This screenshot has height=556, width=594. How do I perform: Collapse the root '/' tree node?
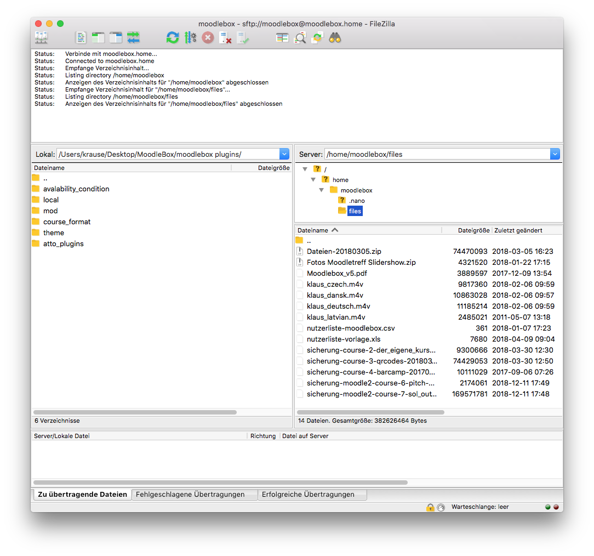coord(305,169)
